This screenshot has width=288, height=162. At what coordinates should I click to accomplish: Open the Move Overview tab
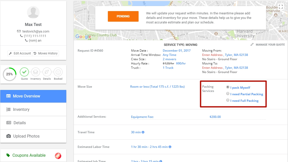pyautogui.click(x=33, y=96)
